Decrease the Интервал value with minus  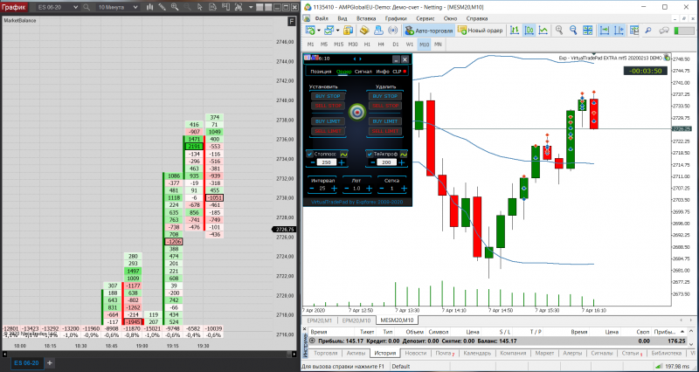(312, 189)
